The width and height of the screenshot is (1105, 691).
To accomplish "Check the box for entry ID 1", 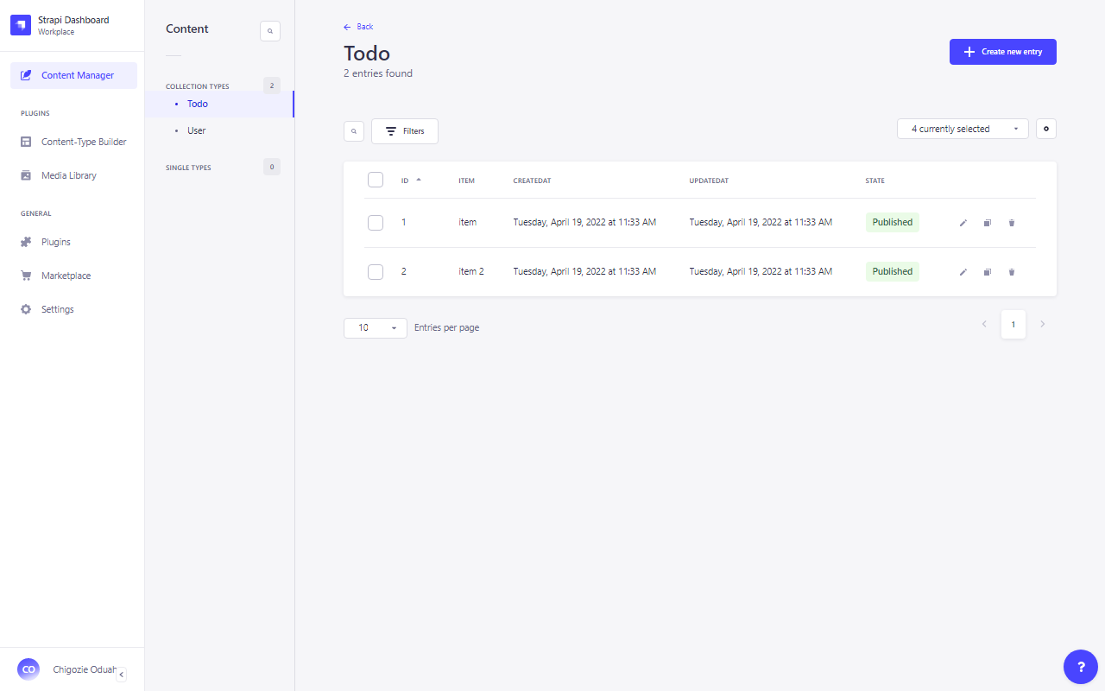I will [376, 223].
